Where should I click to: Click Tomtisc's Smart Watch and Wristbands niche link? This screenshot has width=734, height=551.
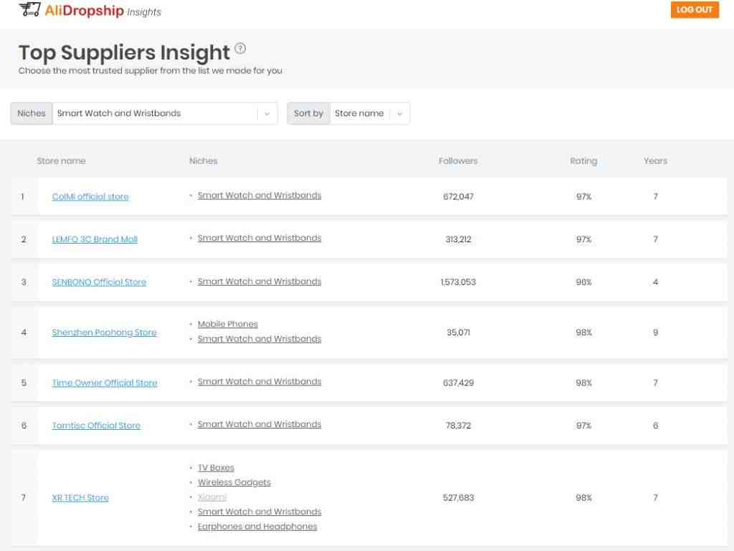tap(259, 424)
